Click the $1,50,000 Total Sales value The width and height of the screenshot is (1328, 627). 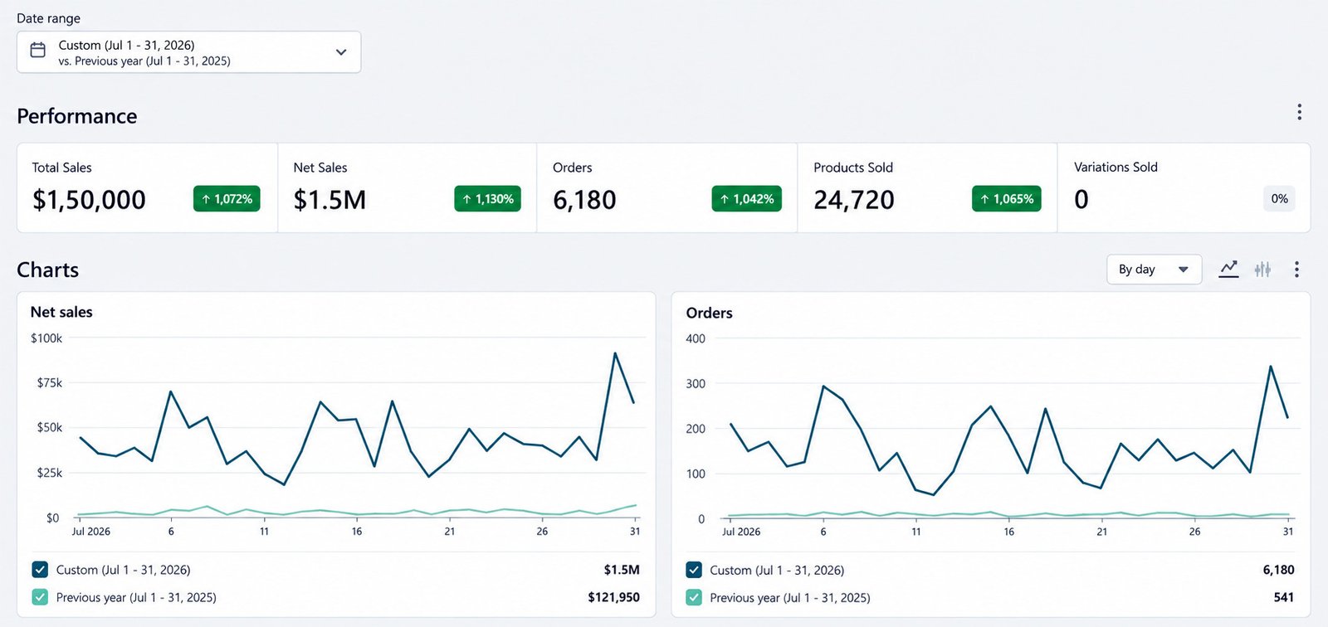tap(89, 200)
